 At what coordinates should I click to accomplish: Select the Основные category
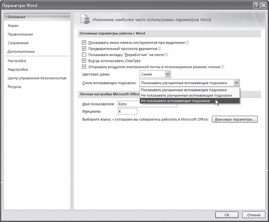(37, 17)
